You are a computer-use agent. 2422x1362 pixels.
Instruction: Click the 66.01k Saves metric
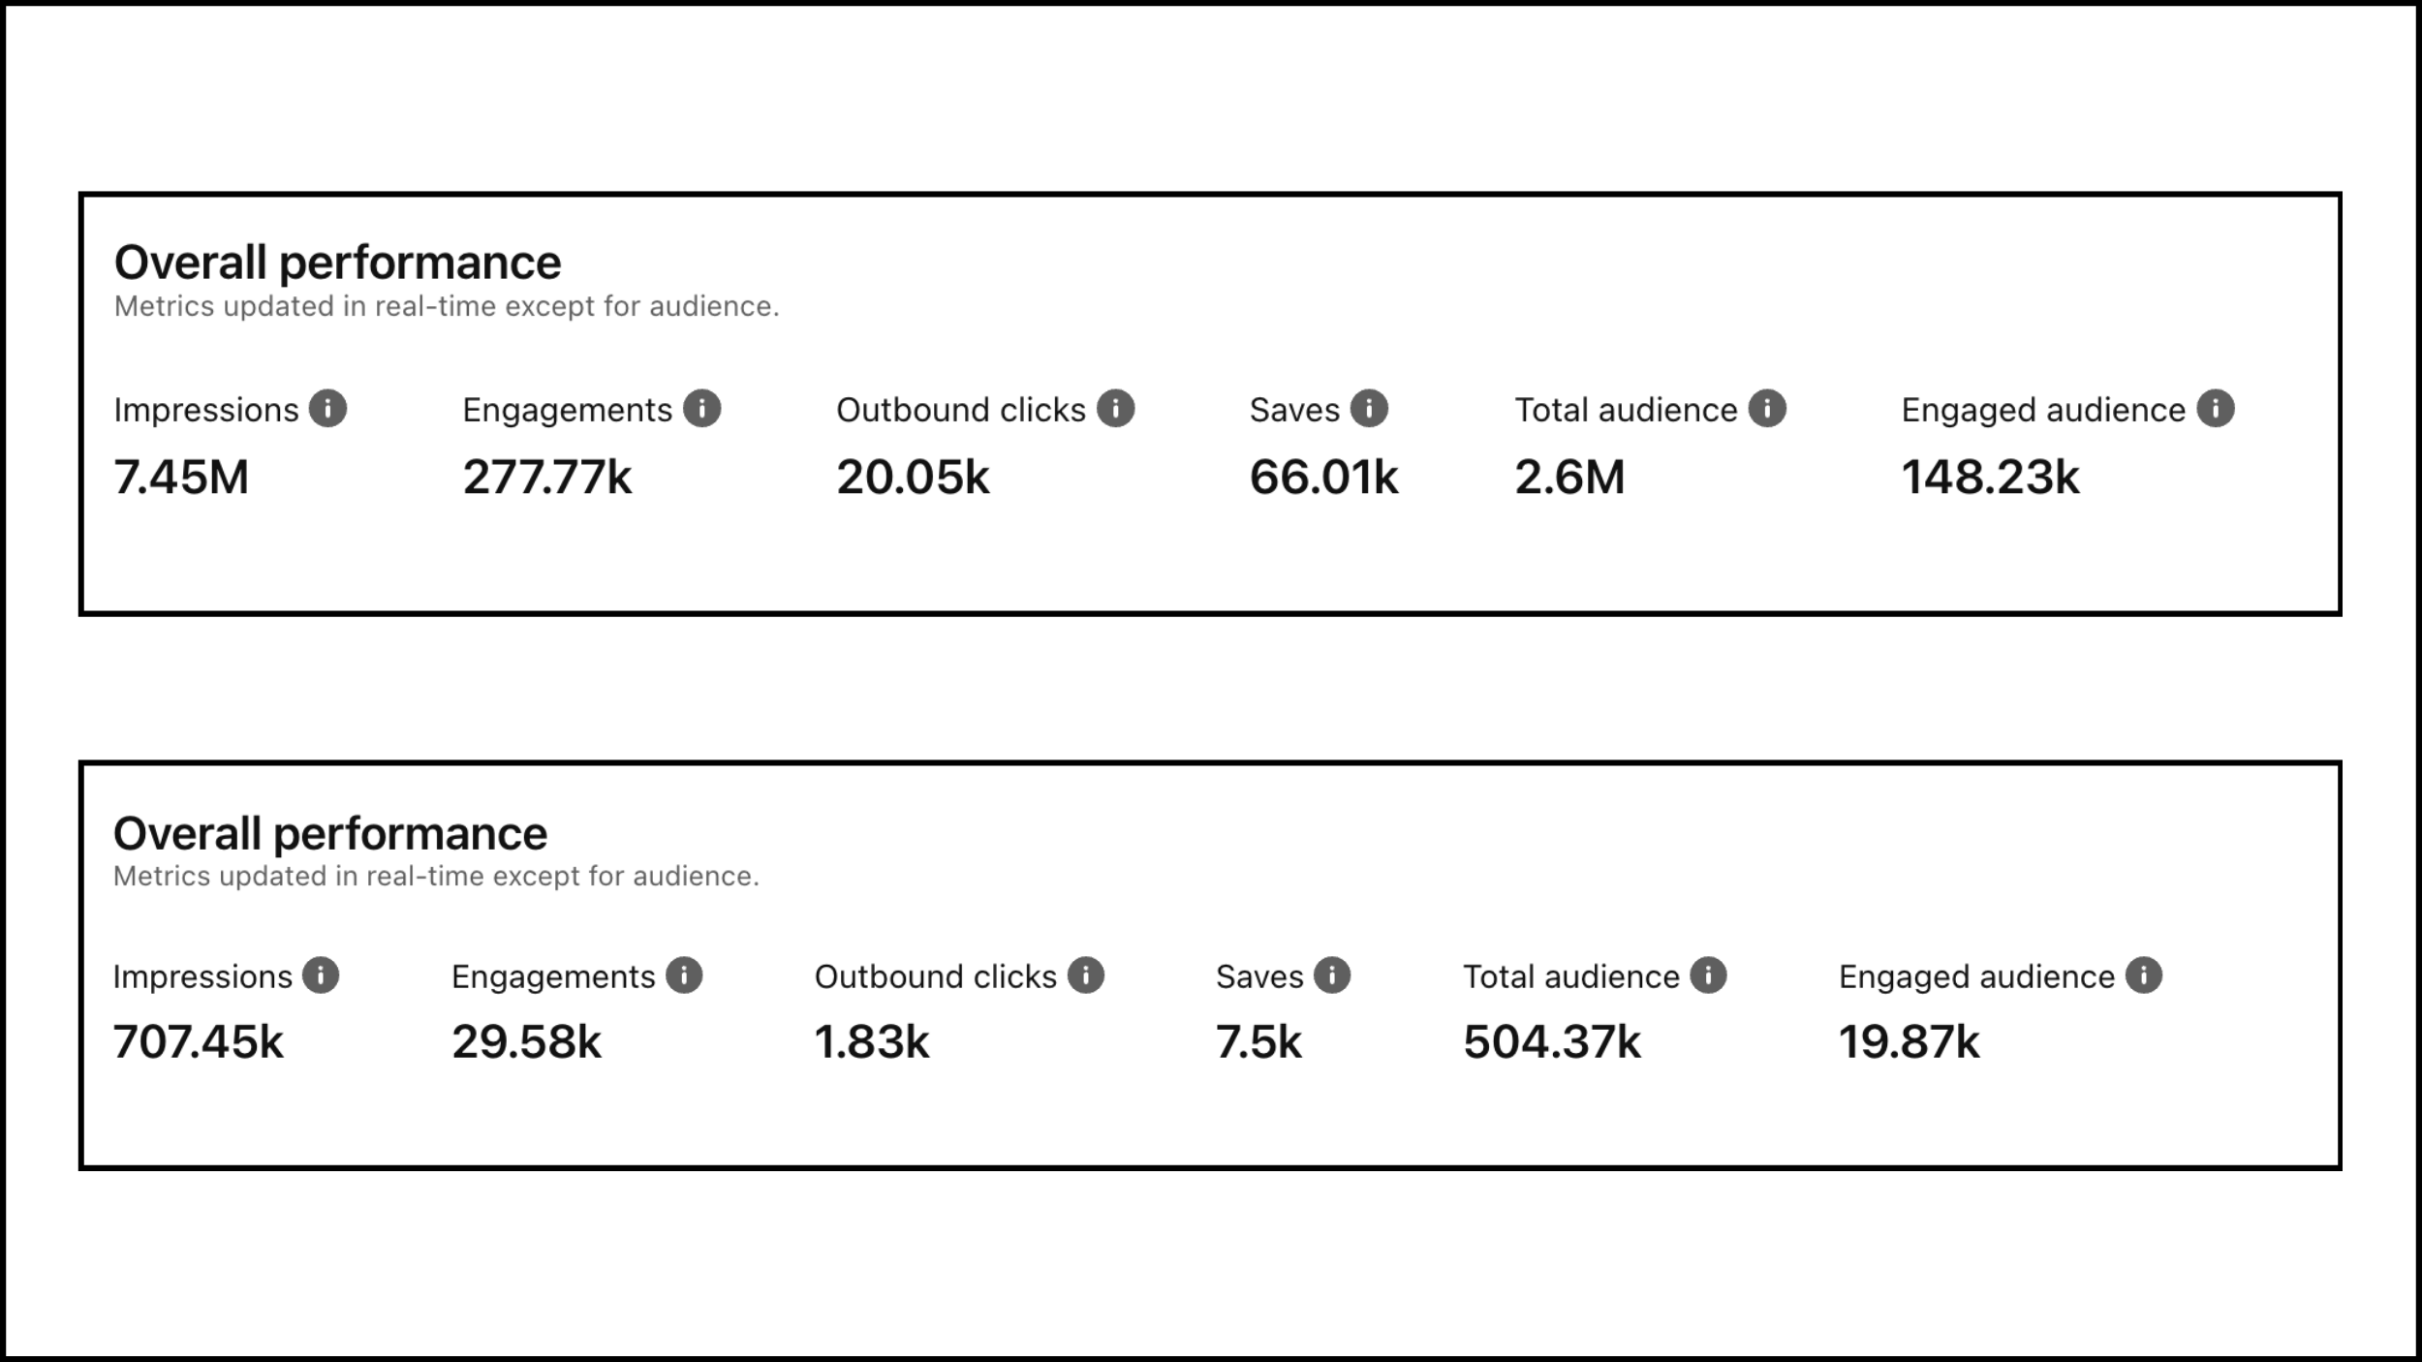[x=1324, y=477]
